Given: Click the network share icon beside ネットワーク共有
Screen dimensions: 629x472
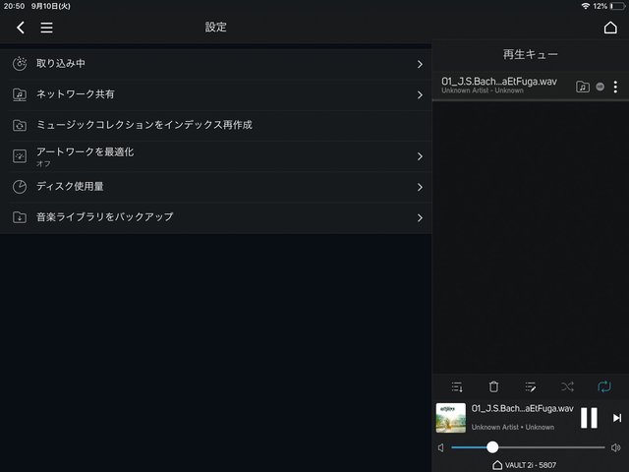Looking at the screenshot, I should coord(20,94).
